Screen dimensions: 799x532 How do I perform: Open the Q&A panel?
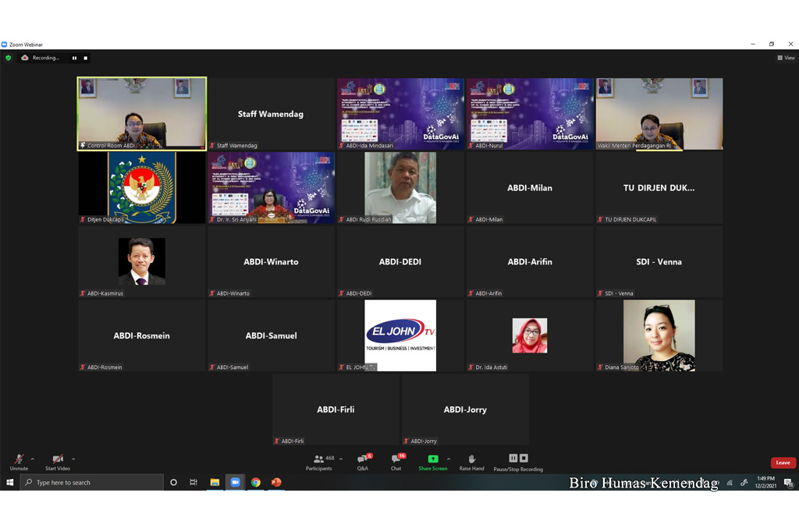point(362,460)
